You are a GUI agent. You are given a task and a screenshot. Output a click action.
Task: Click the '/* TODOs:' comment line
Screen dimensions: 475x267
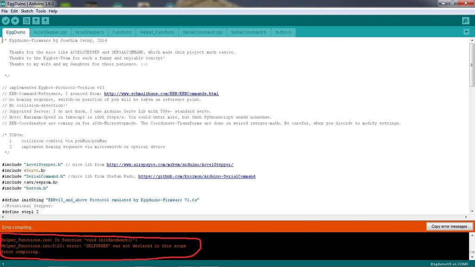(13, 135)
